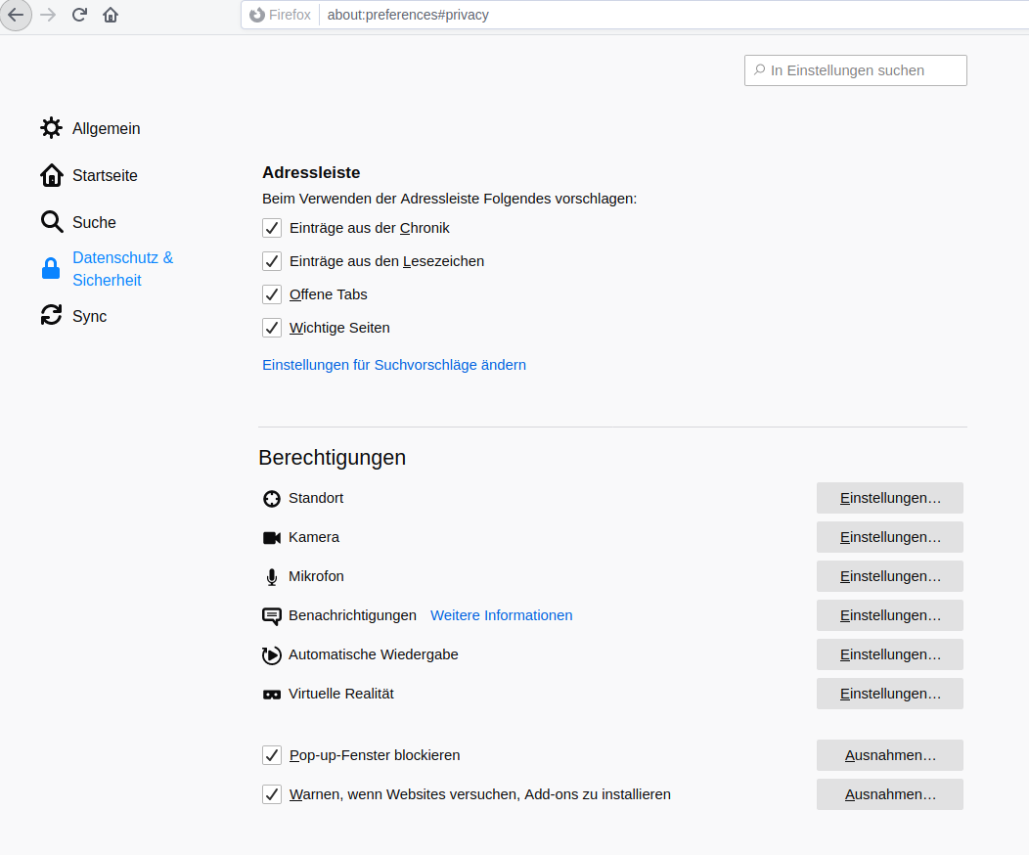
Task: Click the Berechtigungen section heading
Action: click(332, 458)
